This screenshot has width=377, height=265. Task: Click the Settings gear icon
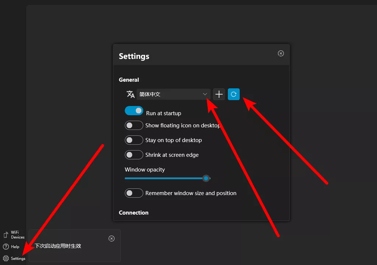pos(6,258)
